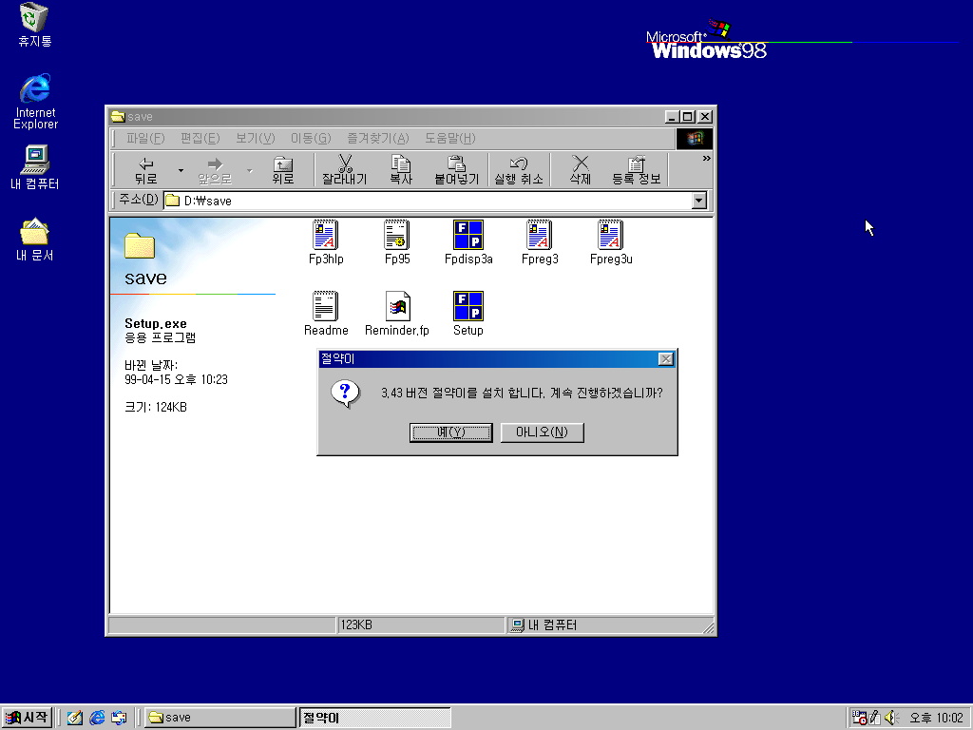Viewport: 973px width, 730px height.
Task: Click the Show Desktop quick launch icon
Action: pyautogui.click(x=75, y=718)
